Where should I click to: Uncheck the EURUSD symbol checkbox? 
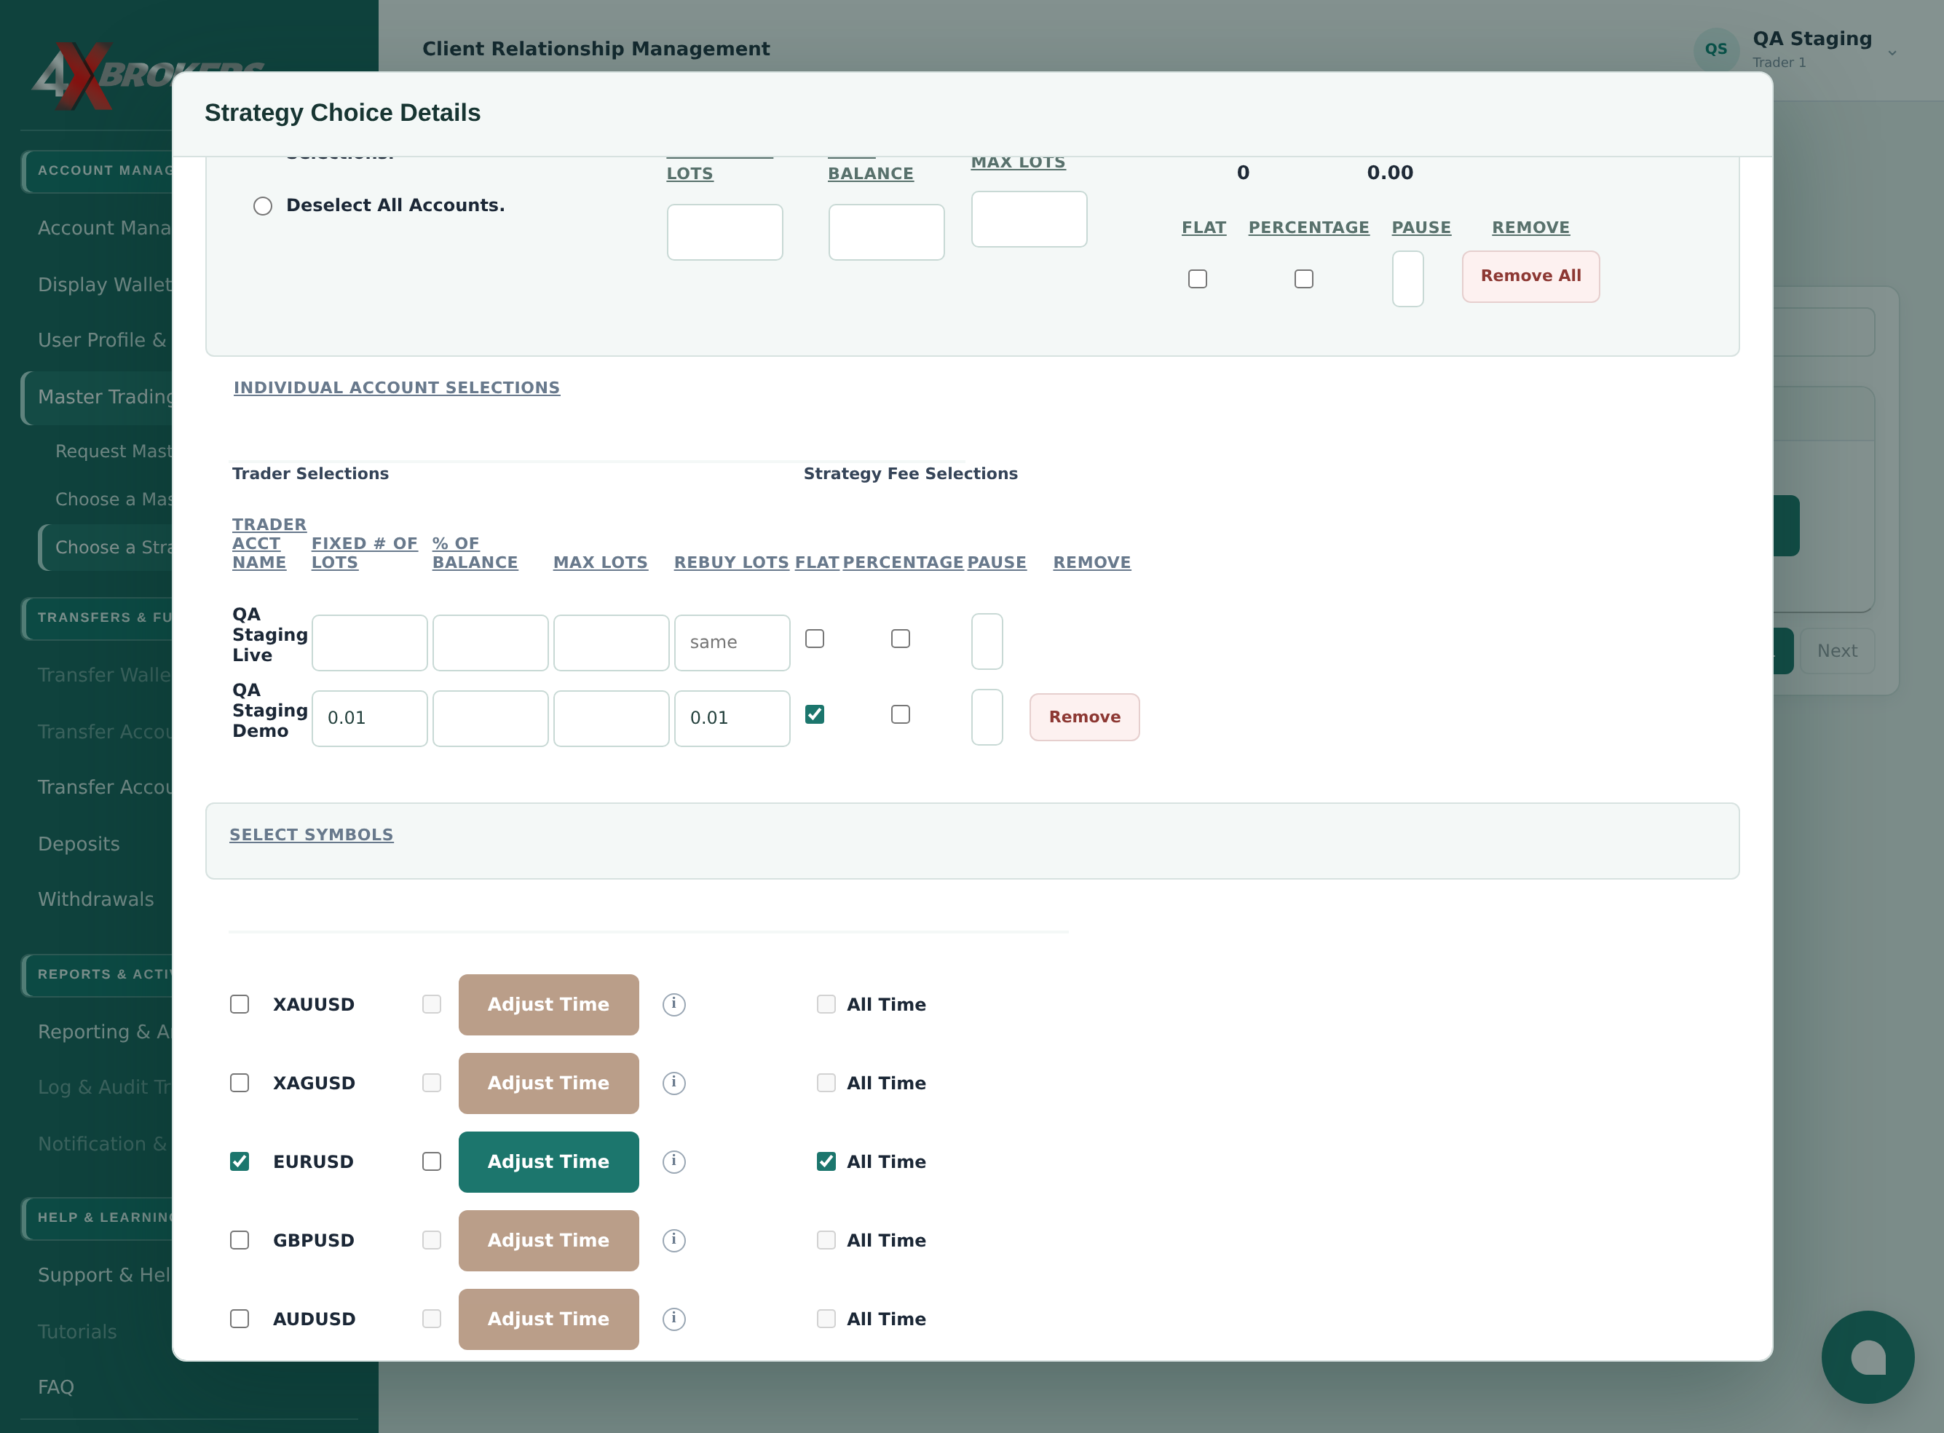(x=240, y=1161)
